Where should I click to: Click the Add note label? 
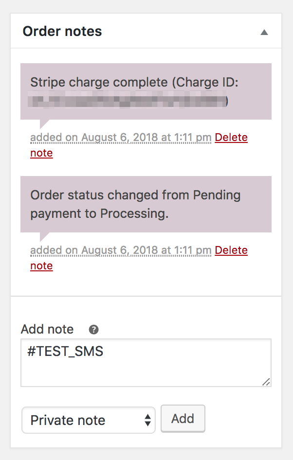(47, 329)
